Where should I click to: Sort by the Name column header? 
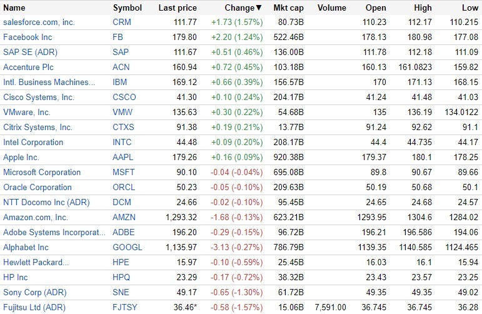coord(14,8)
